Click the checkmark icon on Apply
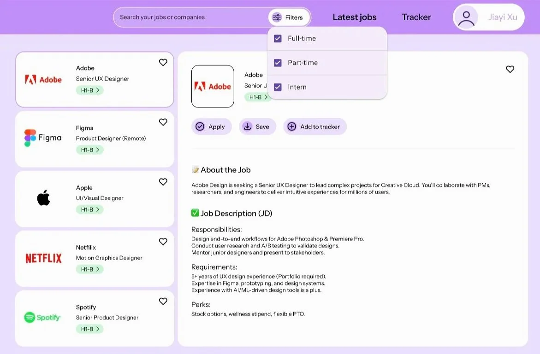 200,127
